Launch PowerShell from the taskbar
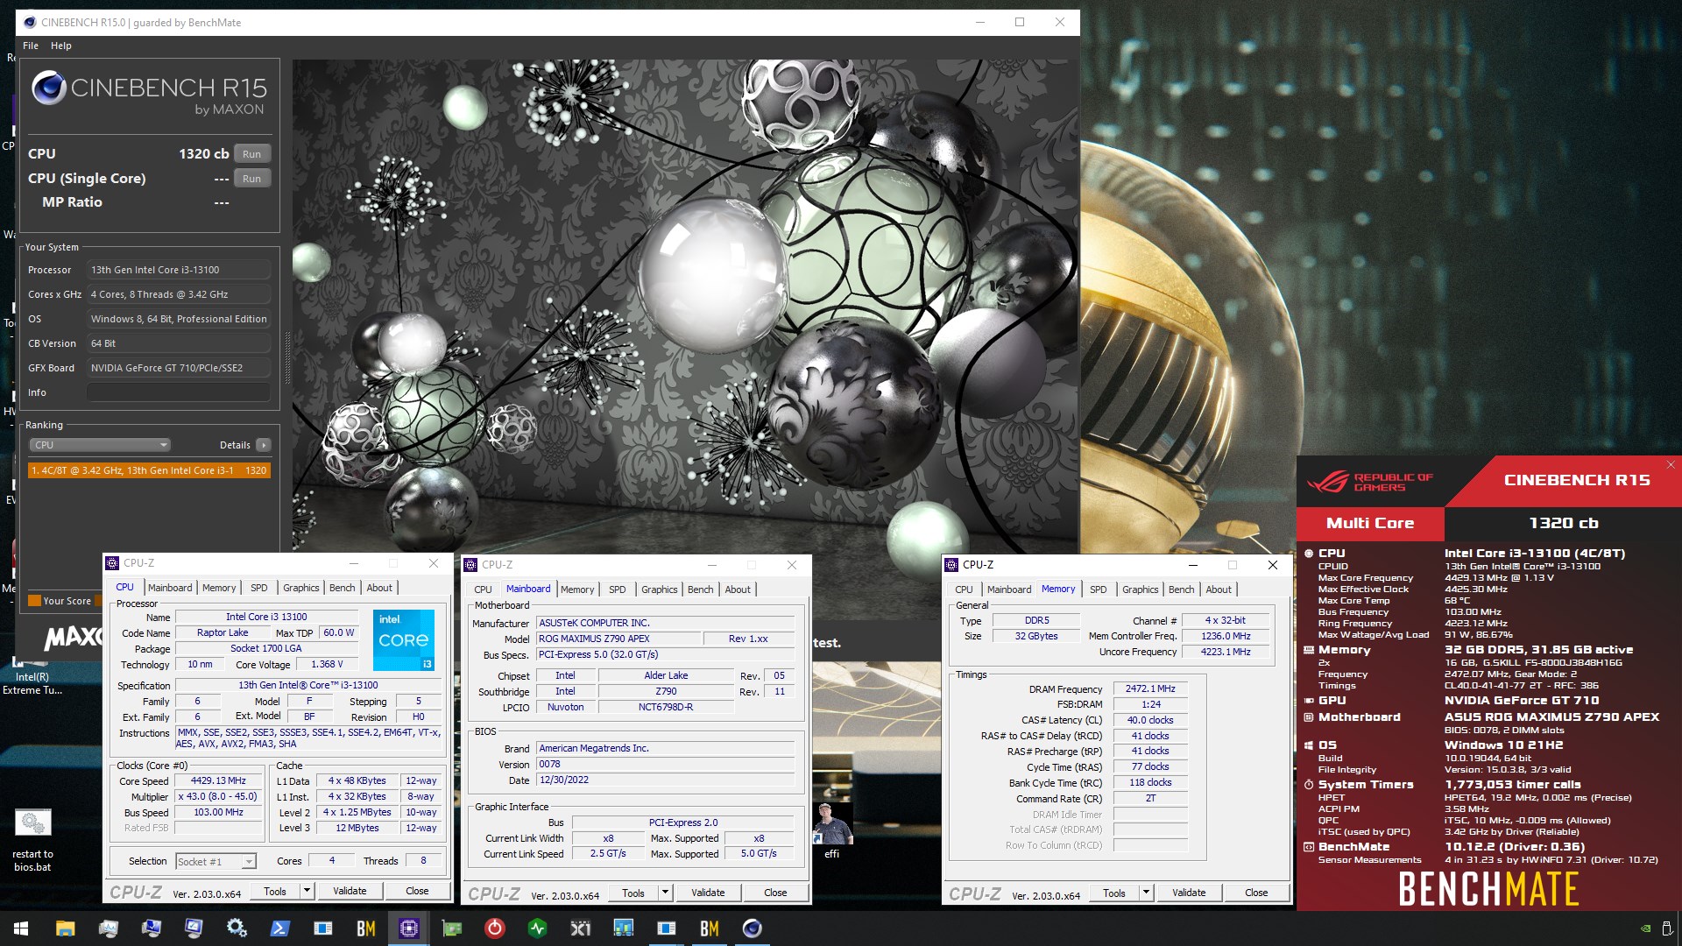Image resolution: width=1682 pixels, height=946 pixels. (279, 928)
